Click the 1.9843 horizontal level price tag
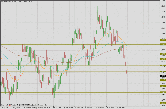This screenshot has width=166, height=109. (163, 44)
